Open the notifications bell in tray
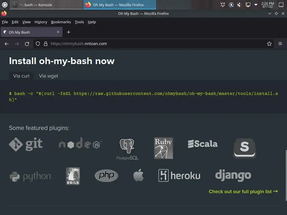Image resolution: width=287 pixels, height=215 pixels. 223,5
